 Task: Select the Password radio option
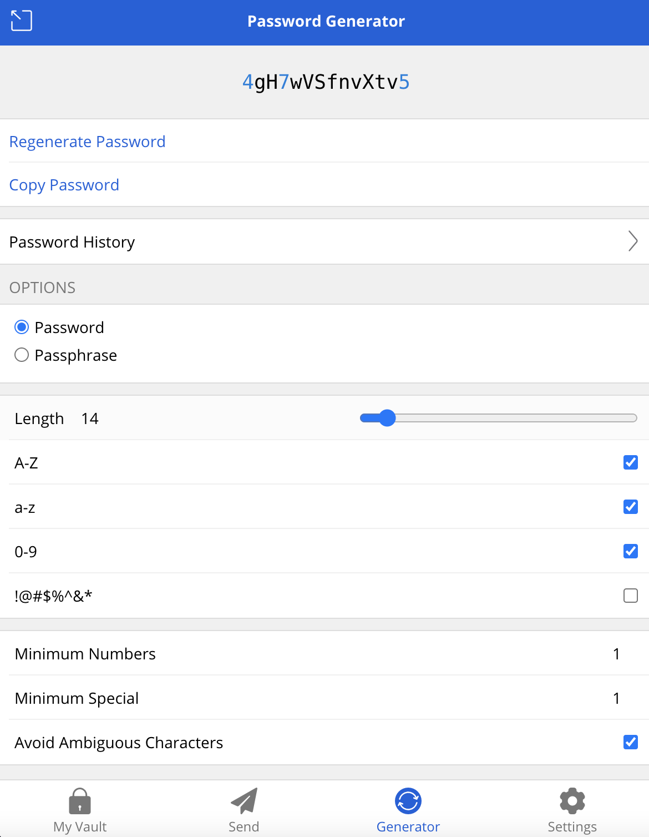[x=22, y=327]
